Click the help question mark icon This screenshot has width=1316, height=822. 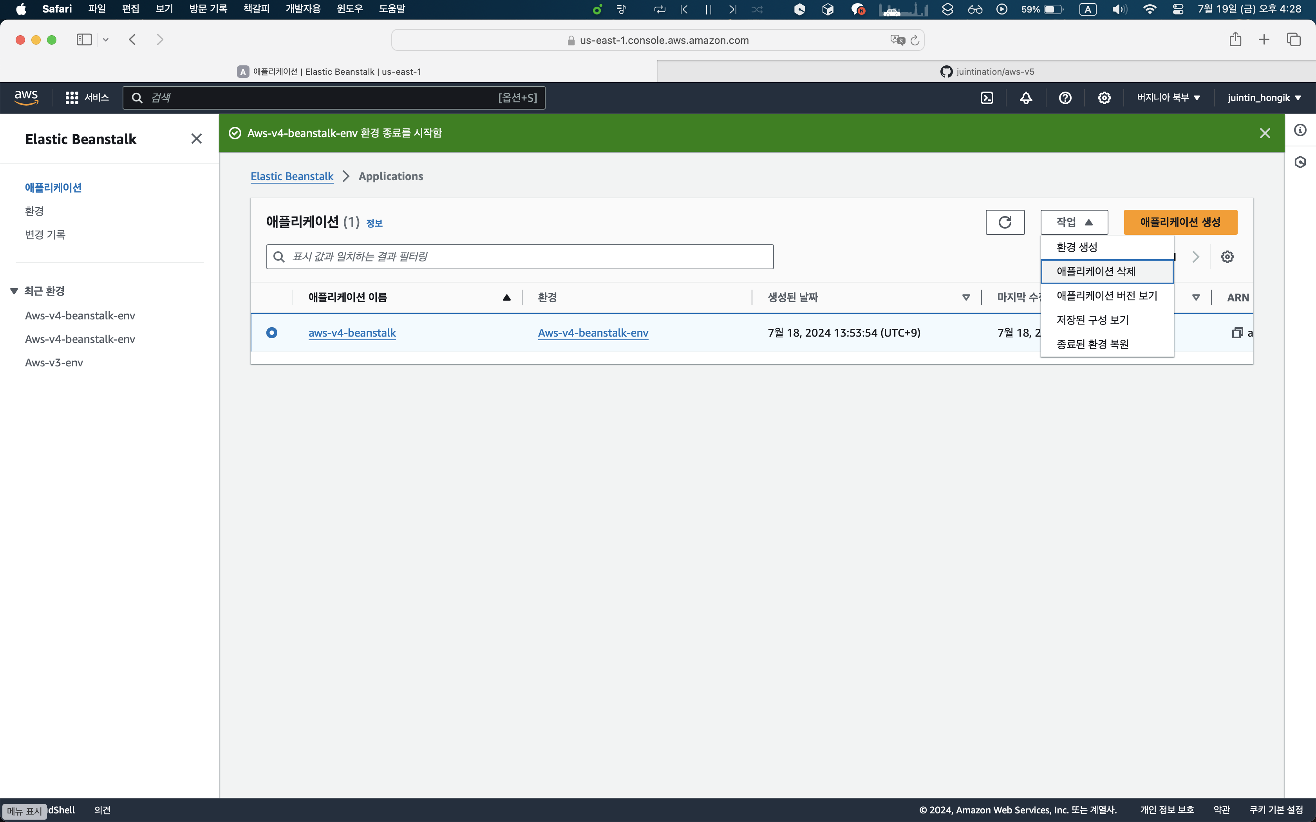coord(1065,98)
